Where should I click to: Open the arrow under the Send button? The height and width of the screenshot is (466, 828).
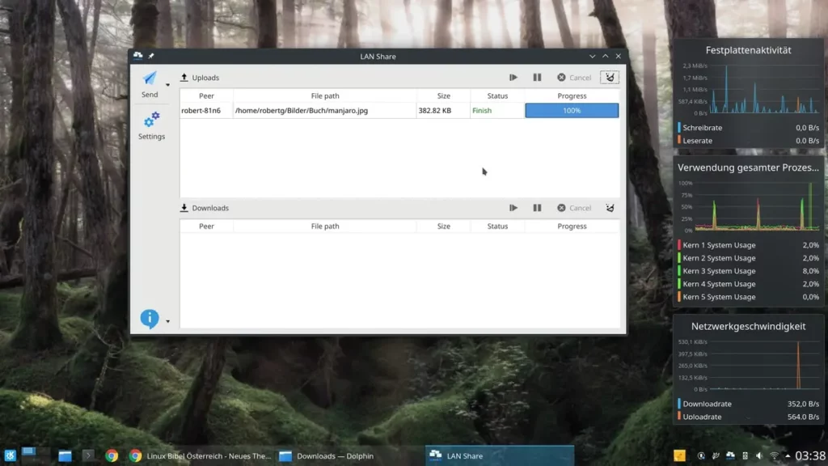click(x=167, y=84)
